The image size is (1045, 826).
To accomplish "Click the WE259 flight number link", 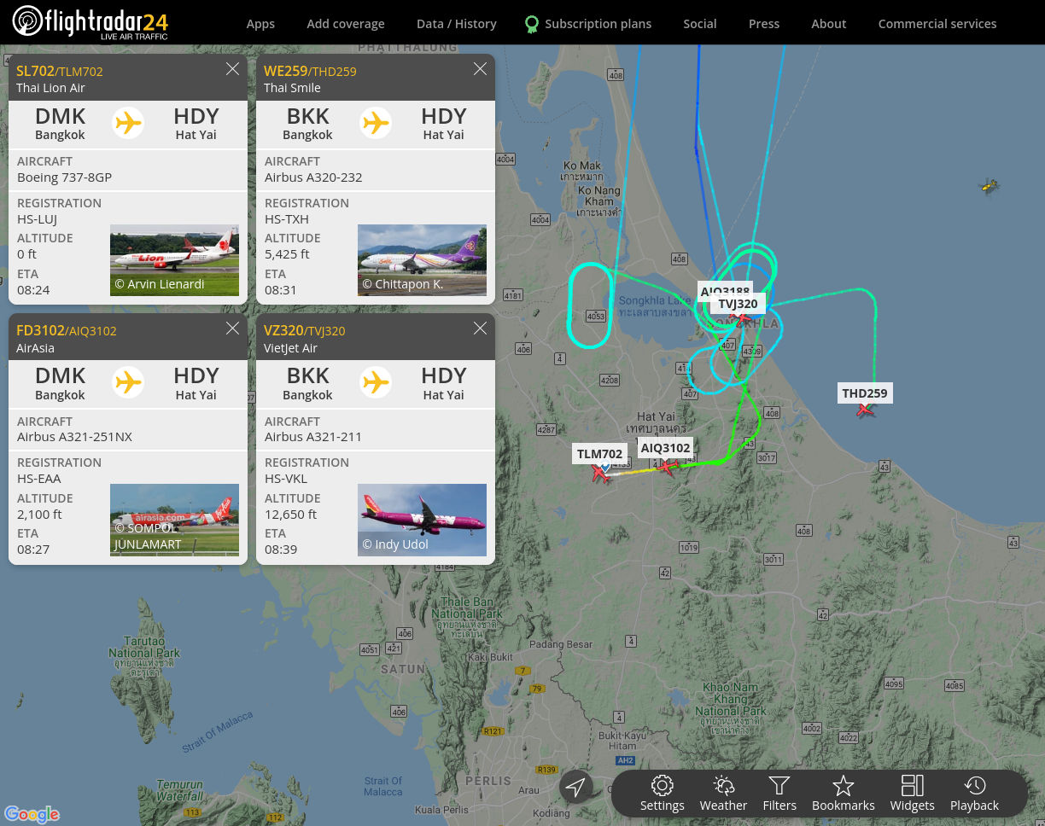I will tap(285, 71).
